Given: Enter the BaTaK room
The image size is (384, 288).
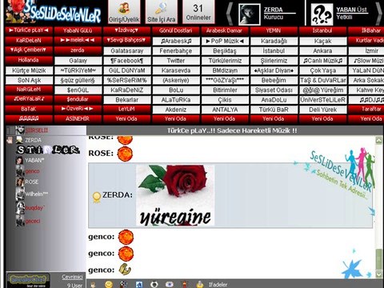Looking at the screenshot, I should click(29, 109).
